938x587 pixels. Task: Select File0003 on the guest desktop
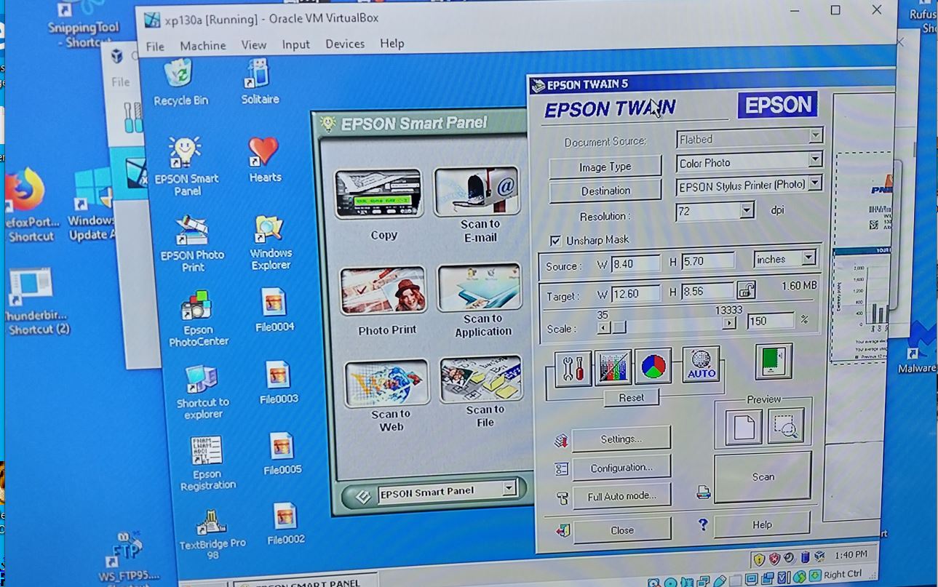[x=278, y=383]
